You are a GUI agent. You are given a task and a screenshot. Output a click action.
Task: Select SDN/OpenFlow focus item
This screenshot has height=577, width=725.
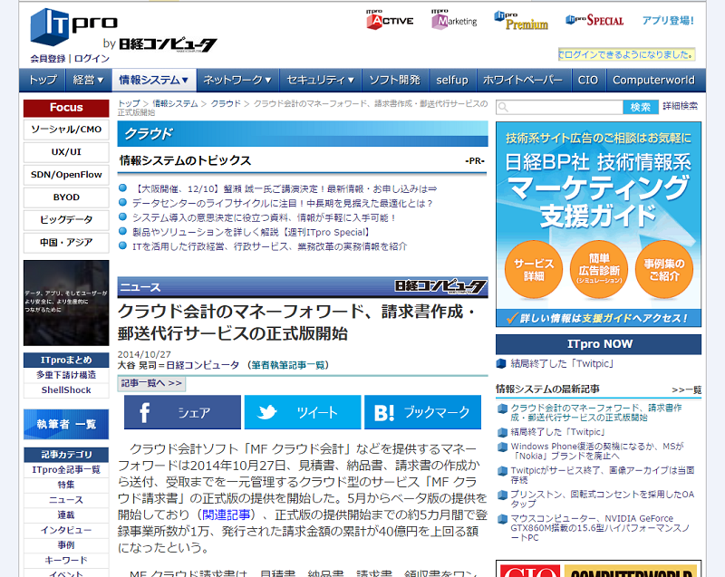[x=66, y=175]
